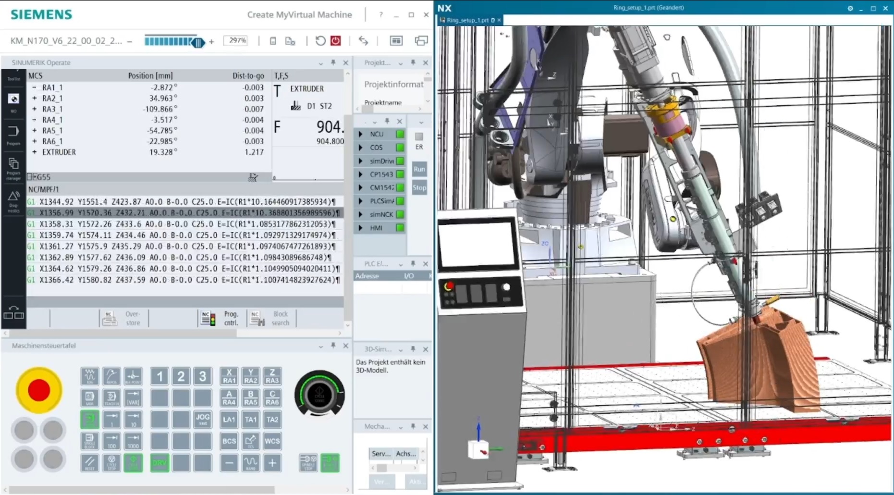Toggle SINGLE BLOCK key
Viewport: 894px width, 495px height.
(x=90, y=441)
